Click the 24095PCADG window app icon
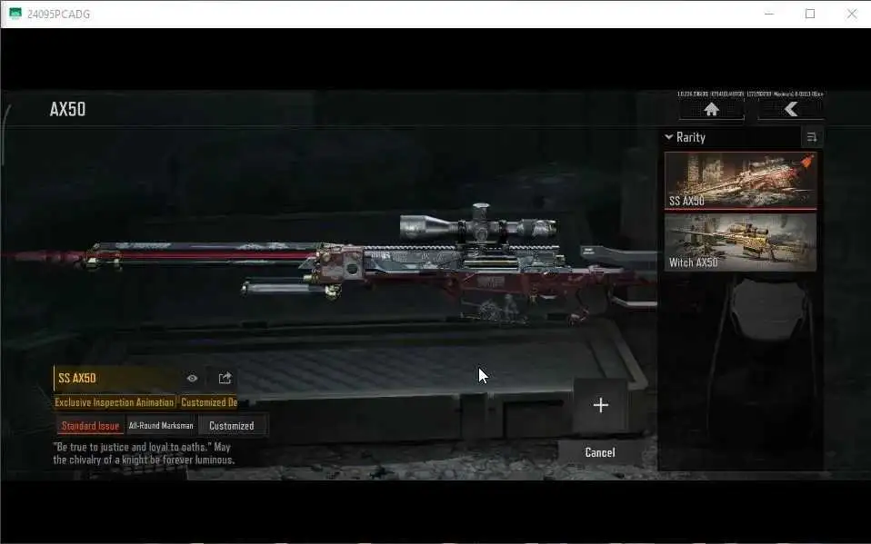 coord(15,14)
